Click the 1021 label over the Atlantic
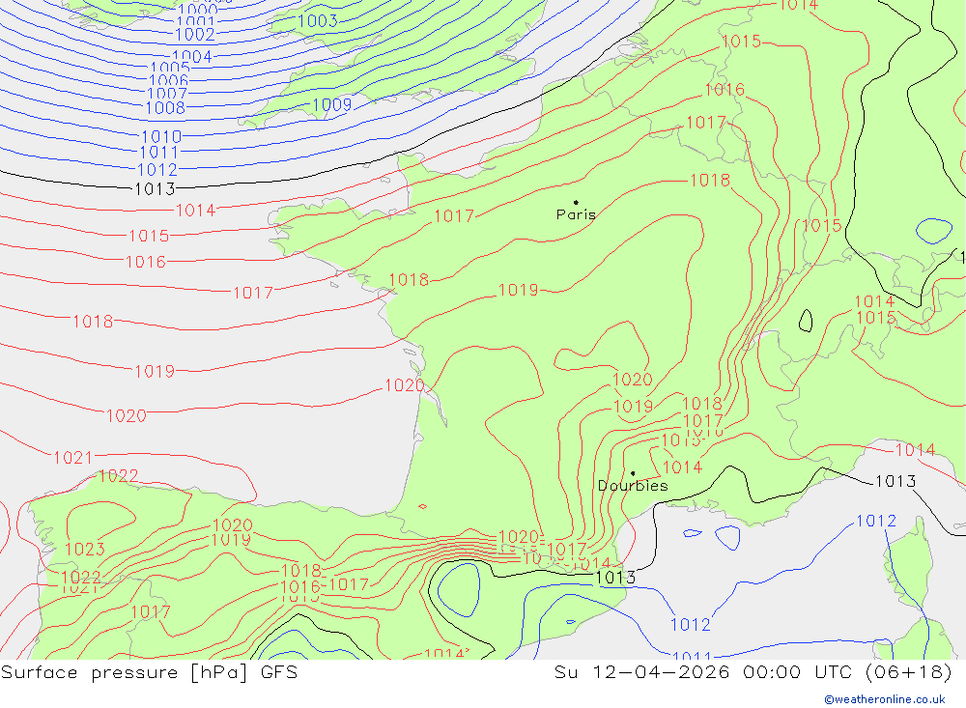This screenshot has width=966, height=708. coord(73,458)
